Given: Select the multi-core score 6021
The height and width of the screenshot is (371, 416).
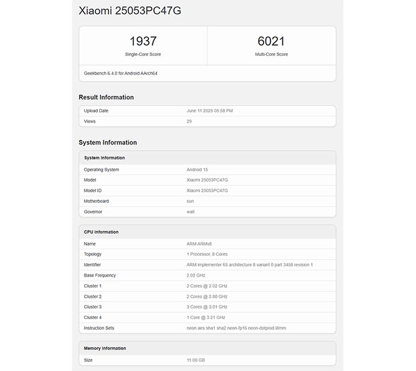Looking at the screenshot, I should tap(271, 41).
